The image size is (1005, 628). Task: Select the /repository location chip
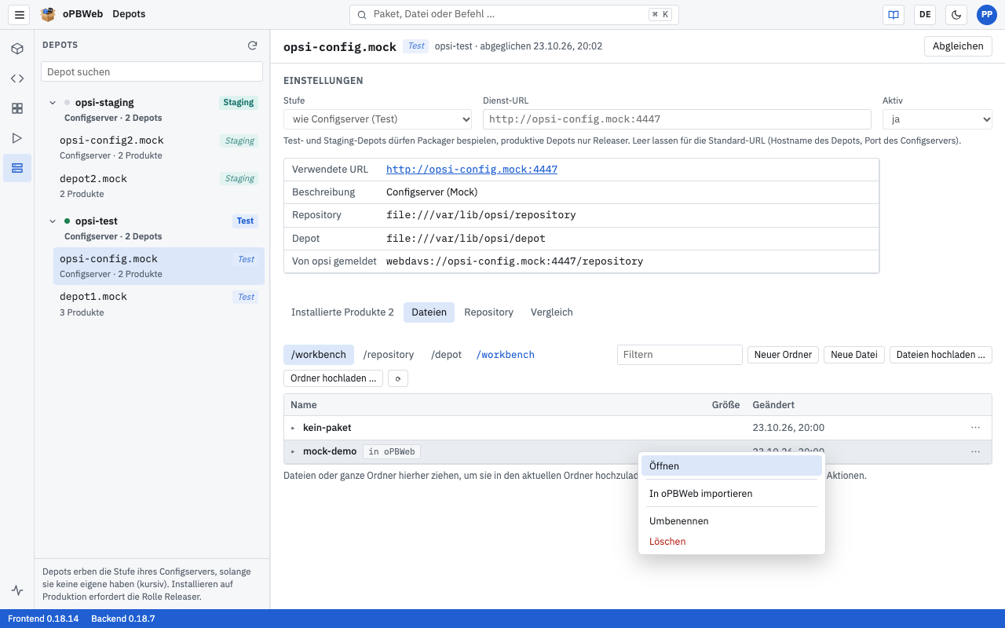click(389, 355)
